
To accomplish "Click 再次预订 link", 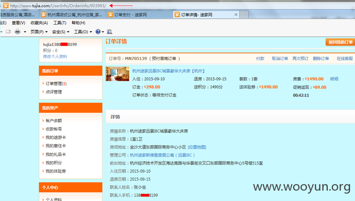I will coord(300,58).
